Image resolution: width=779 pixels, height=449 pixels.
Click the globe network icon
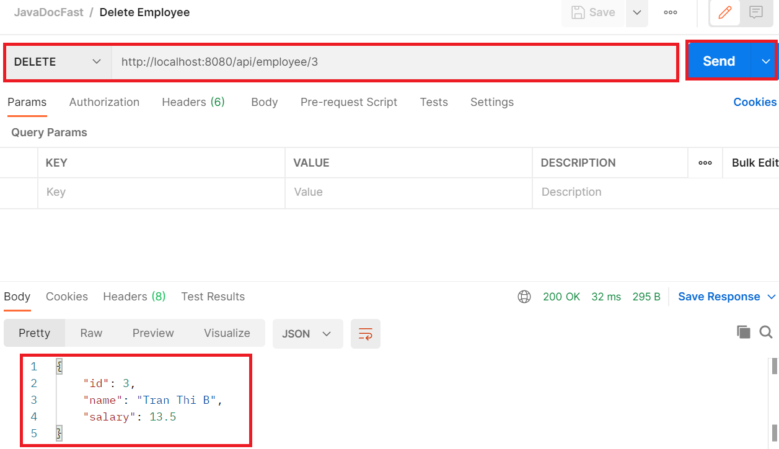point(524,297)
